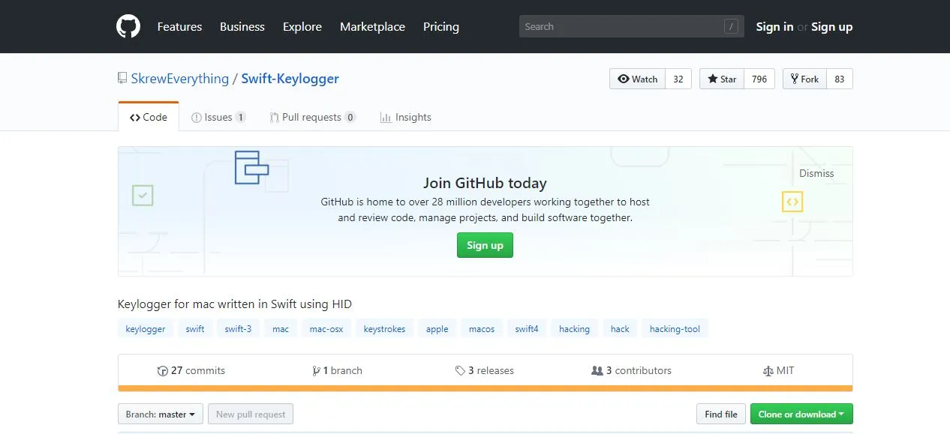Click the green Sign up button in banner

485,245
